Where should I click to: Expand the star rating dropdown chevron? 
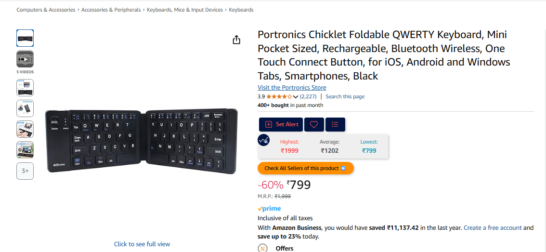296,97
